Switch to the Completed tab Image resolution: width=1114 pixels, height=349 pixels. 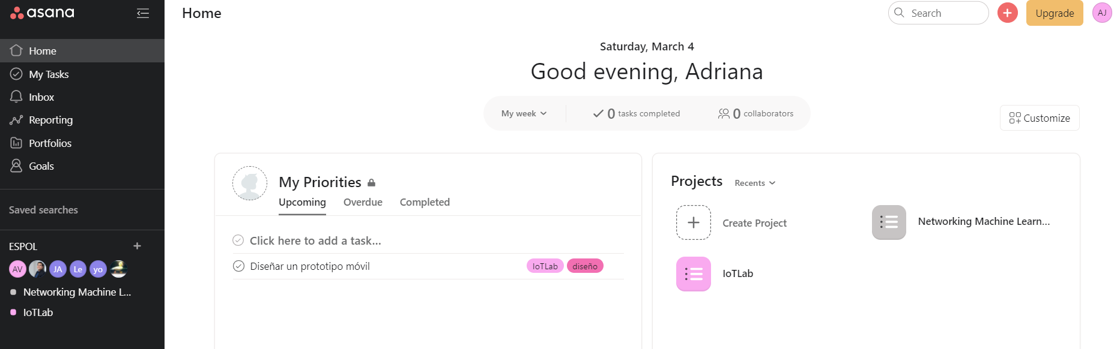point(425,202)
